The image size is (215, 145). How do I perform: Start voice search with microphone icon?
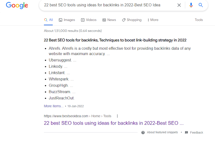point(191,5)
